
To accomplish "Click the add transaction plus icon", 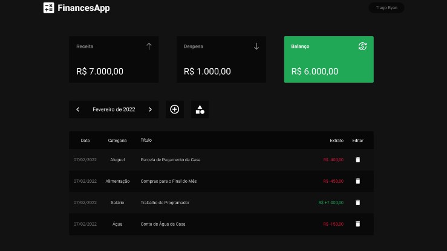I will pyautogui.click(x=175, y=109).
